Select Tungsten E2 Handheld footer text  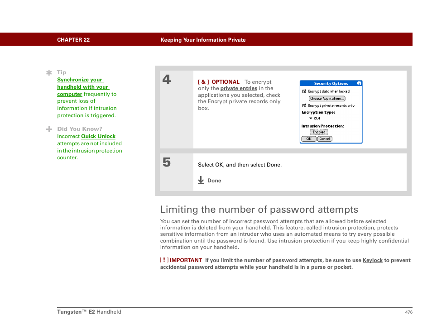click(x=89, y=312)
